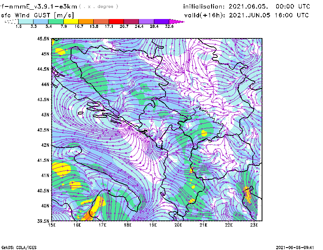
Task: Click the 45.5N latitude label
Action: (43, 38)
